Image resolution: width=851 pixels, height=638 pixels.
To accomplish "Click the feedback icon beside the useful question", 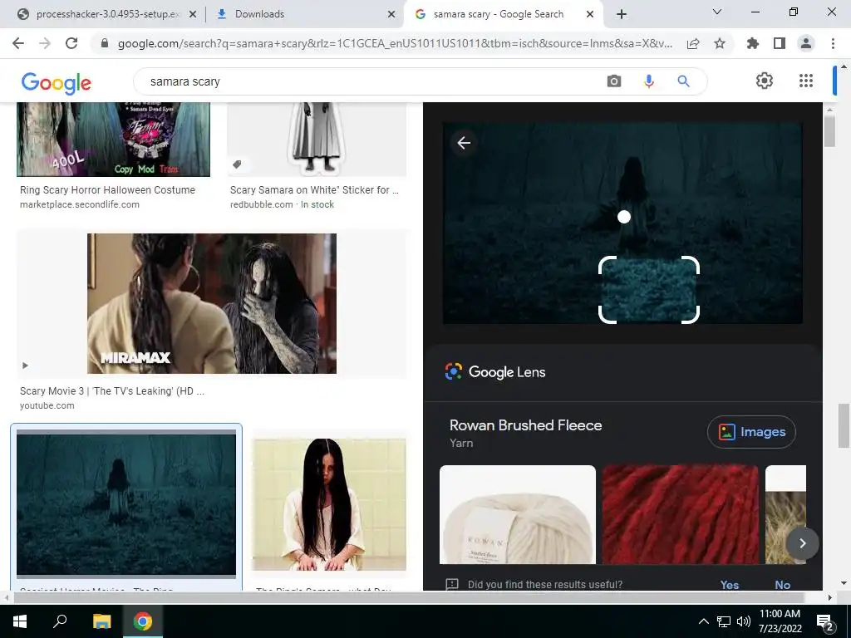I will (x=451, y=584).
